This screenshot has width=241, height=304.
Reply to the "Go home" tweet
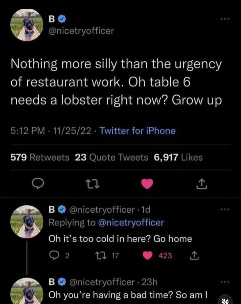[53, 255]
